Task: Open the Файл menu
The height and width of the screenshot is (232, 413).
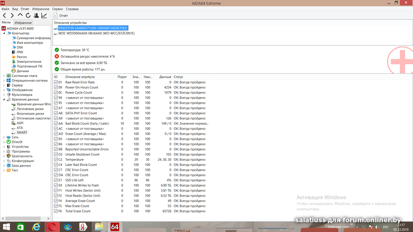Action: point(5,9)
